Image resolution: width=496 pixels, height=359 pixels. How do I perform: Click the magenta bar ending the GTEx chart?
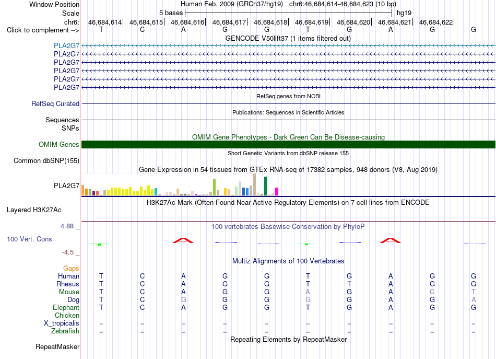pyautogui.click(x=277, y=192)
